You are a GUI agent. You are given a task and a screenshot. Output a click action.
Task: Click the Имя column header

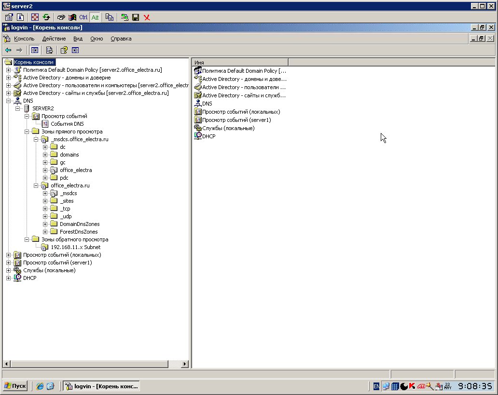[240, 63]
